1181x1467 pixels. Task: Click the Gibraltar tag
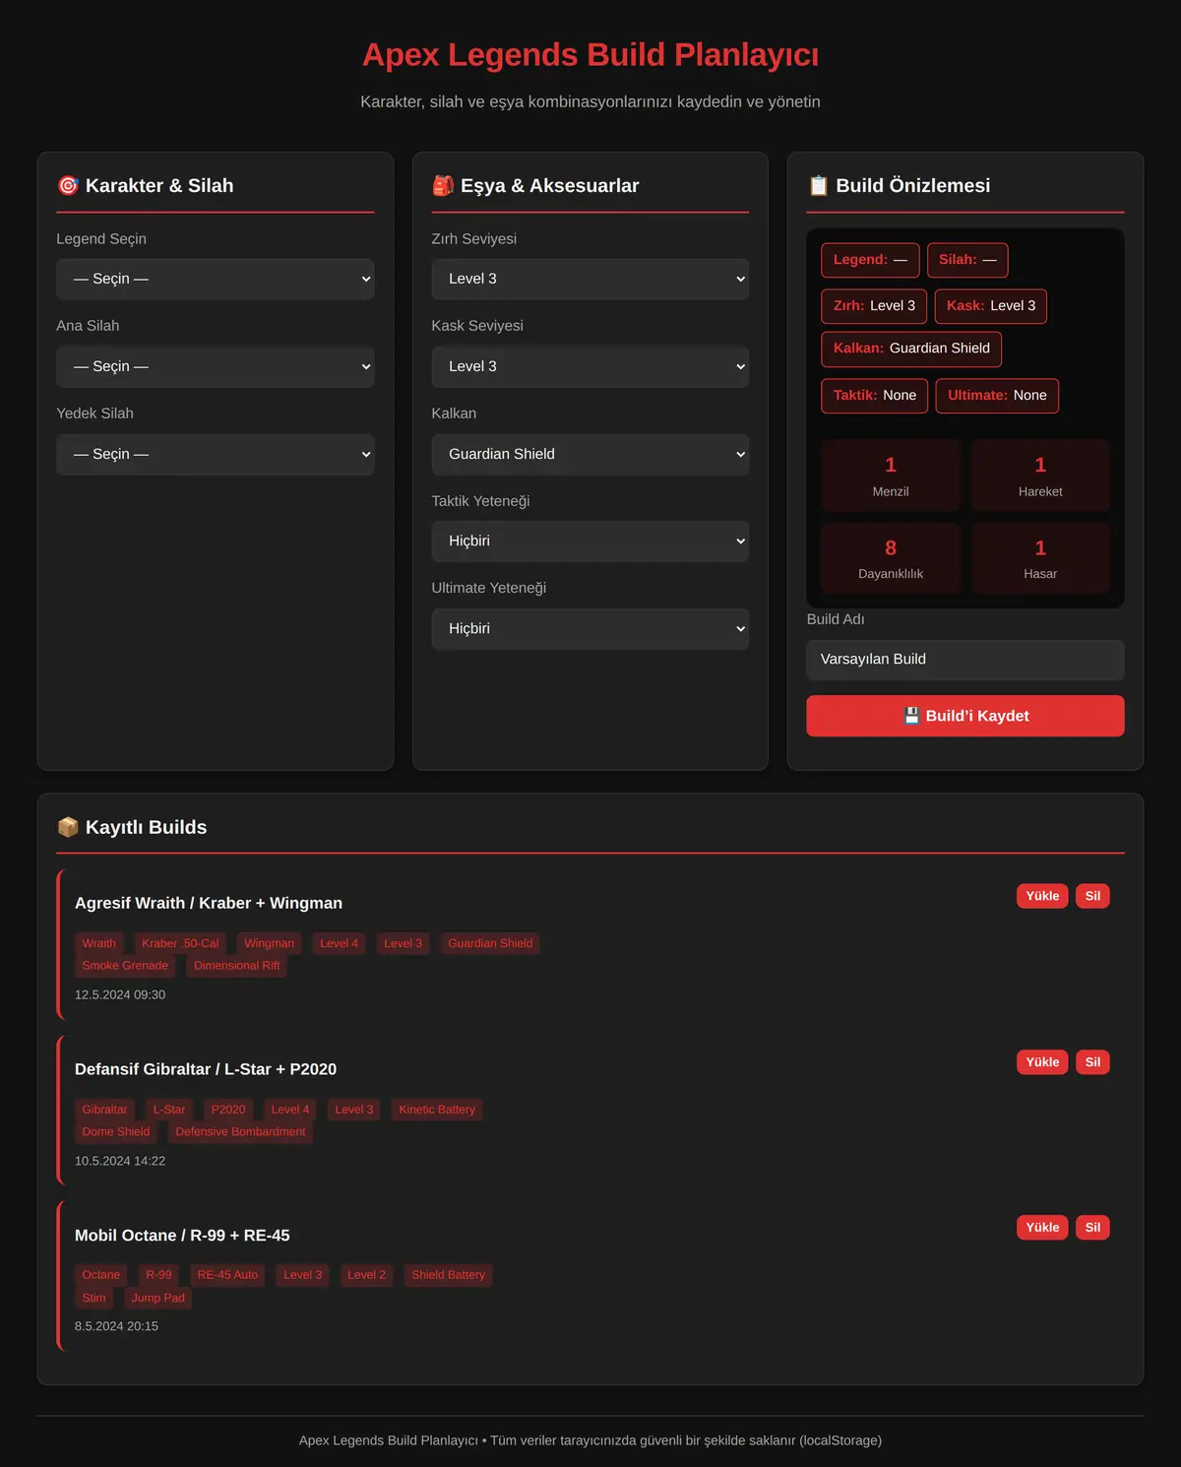[104, 1110]
